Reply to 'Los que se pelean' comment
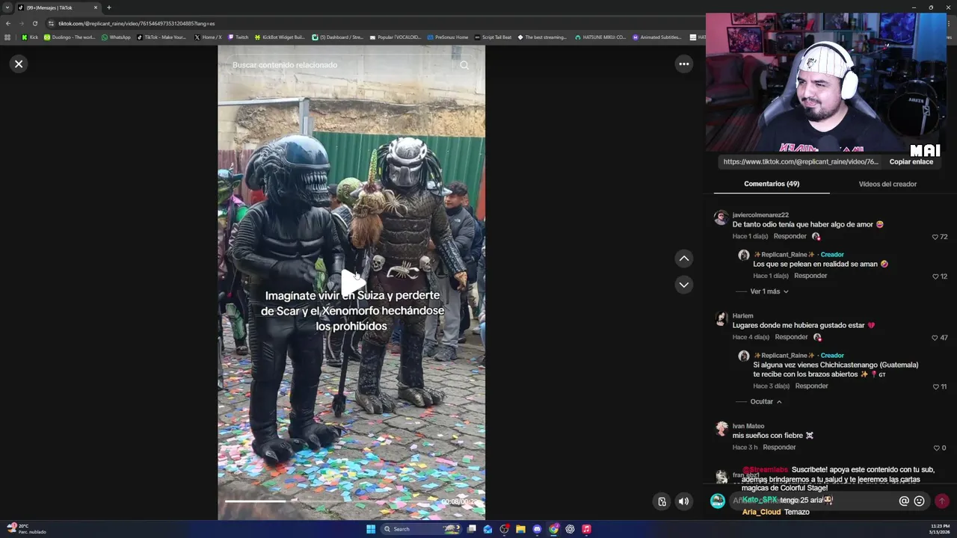The width and height of the screenshot is (957, 538). tap(810, 276)
